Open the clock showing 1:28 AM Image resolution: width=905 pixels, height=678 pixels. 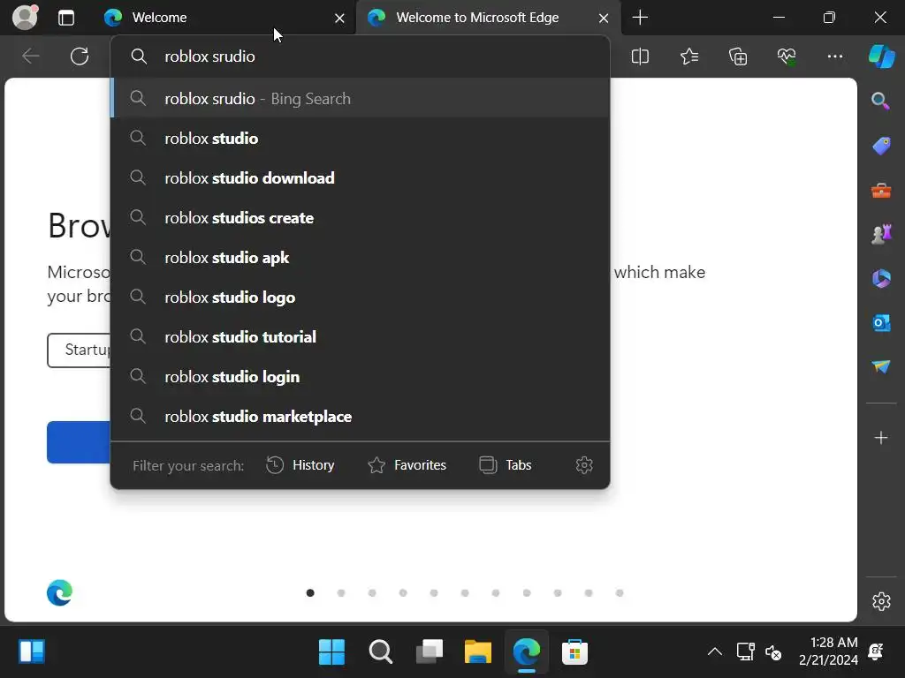tap(829, 652)
